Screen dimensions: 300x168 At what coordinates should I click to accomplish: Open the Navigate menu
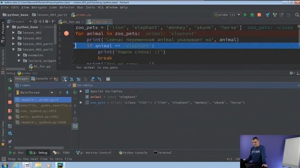click(x=39, y=7)
